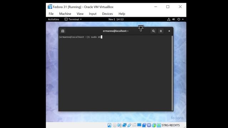Open the View menu
228x128 pixels.
pos(80,14)
